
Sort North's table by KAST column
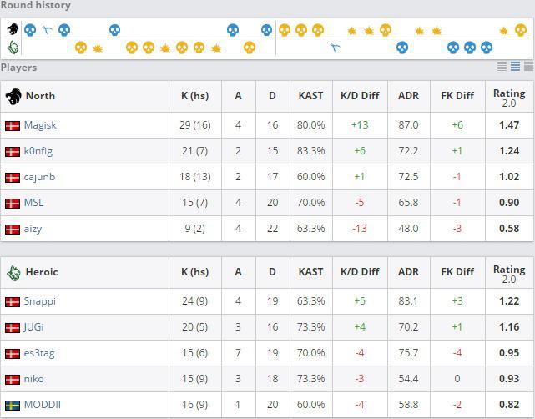click(310, 95)
